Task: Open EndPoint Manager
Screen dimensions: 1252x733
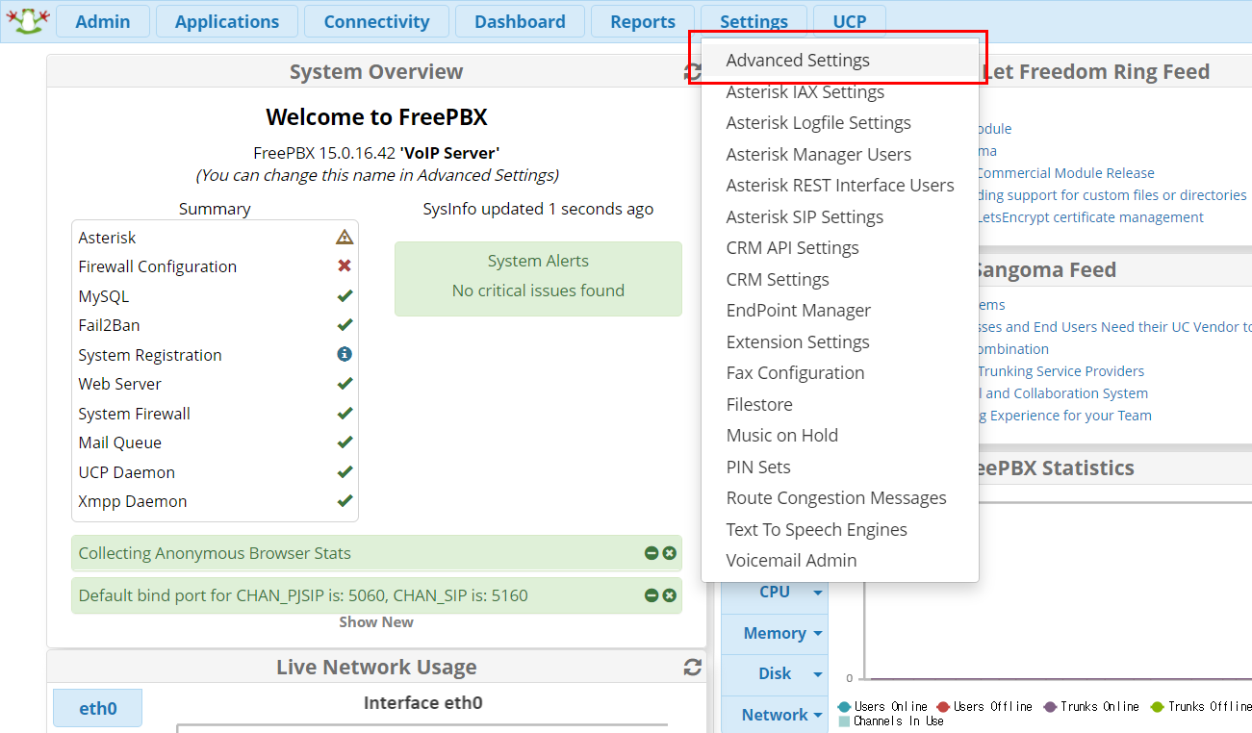Action: (x=840, y=310)
